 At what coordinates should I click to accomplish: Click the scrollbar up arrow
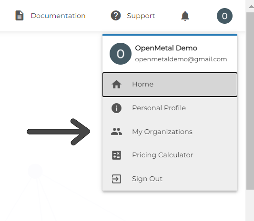pyautogui.click(x=251, y=7)
